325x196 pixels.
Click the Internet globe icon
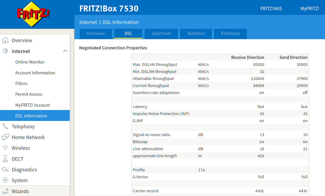tap(5, 51)
